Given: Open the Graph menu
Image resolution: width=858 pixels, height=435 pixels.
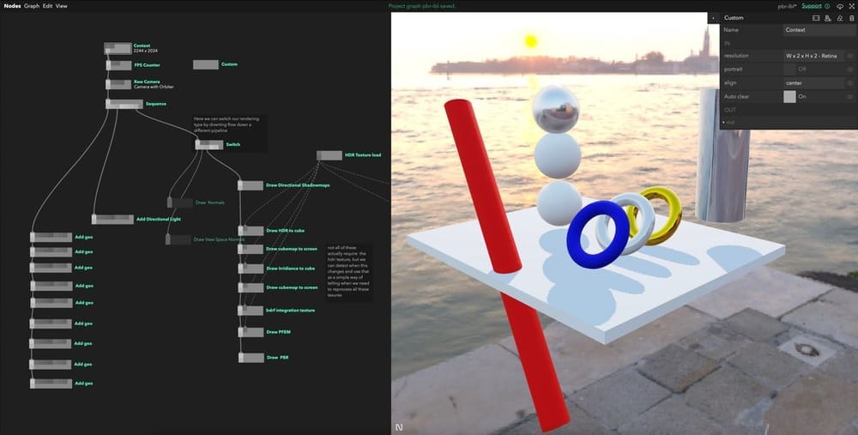Looking at the screenshot, I should (32, 6).
